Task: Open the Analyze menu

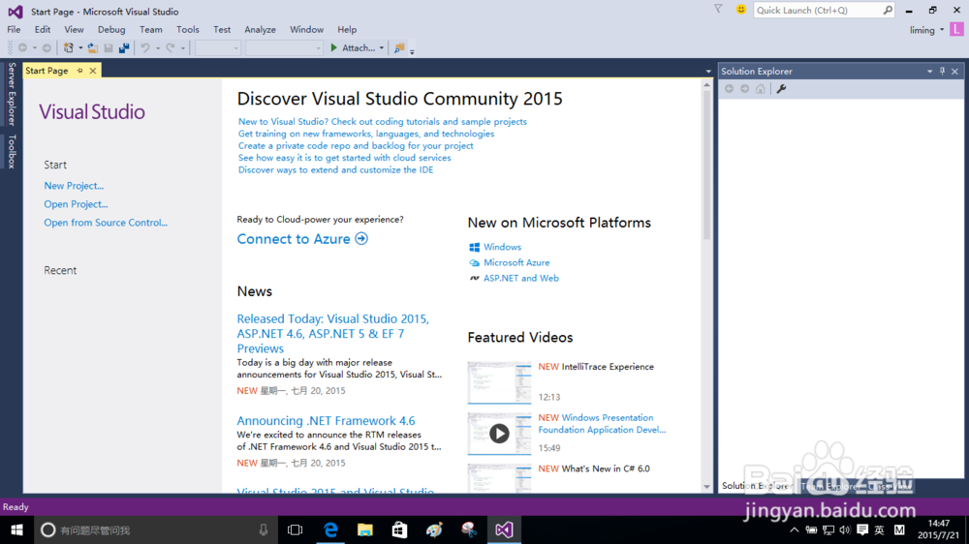Action: [x=260, y=30]
